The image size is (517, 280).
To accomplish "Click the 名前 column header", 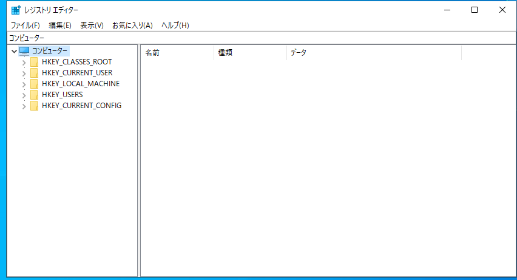I will tap(177, 53).
